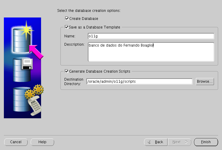Click the 'Generate Database Creation Scripts' label

click(x=100, y=71)
